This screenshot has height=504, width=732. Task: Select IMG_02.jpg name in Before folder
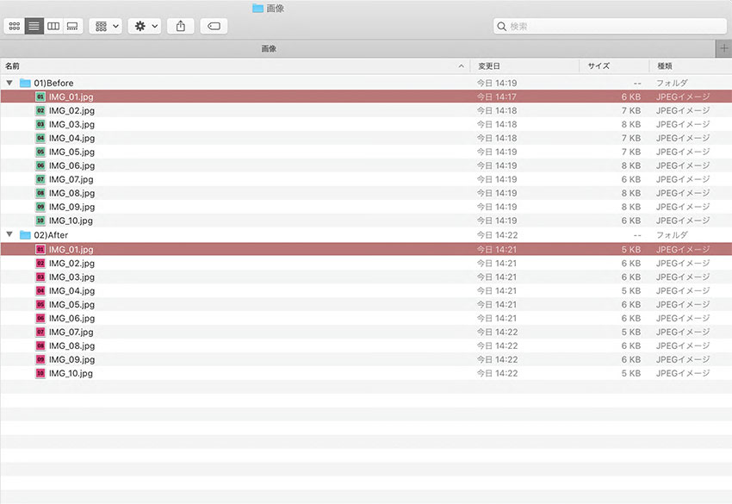(x=71, y=110)
